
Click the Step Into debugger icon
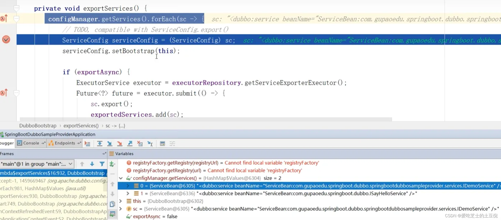pos(110,143)
